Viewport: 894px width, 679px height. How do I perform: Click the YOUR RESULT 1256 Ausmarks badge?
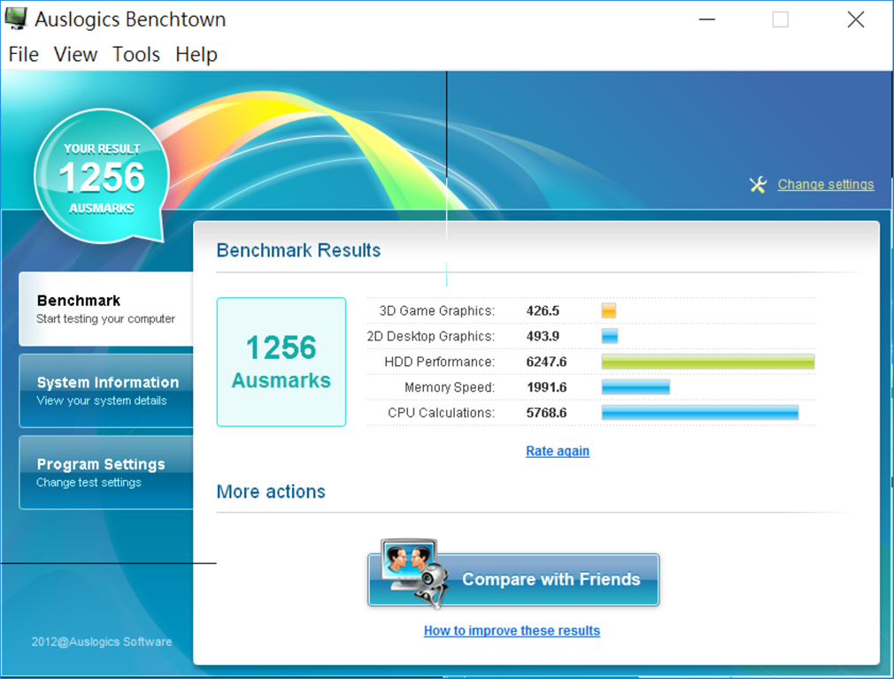tap(102, 177)
